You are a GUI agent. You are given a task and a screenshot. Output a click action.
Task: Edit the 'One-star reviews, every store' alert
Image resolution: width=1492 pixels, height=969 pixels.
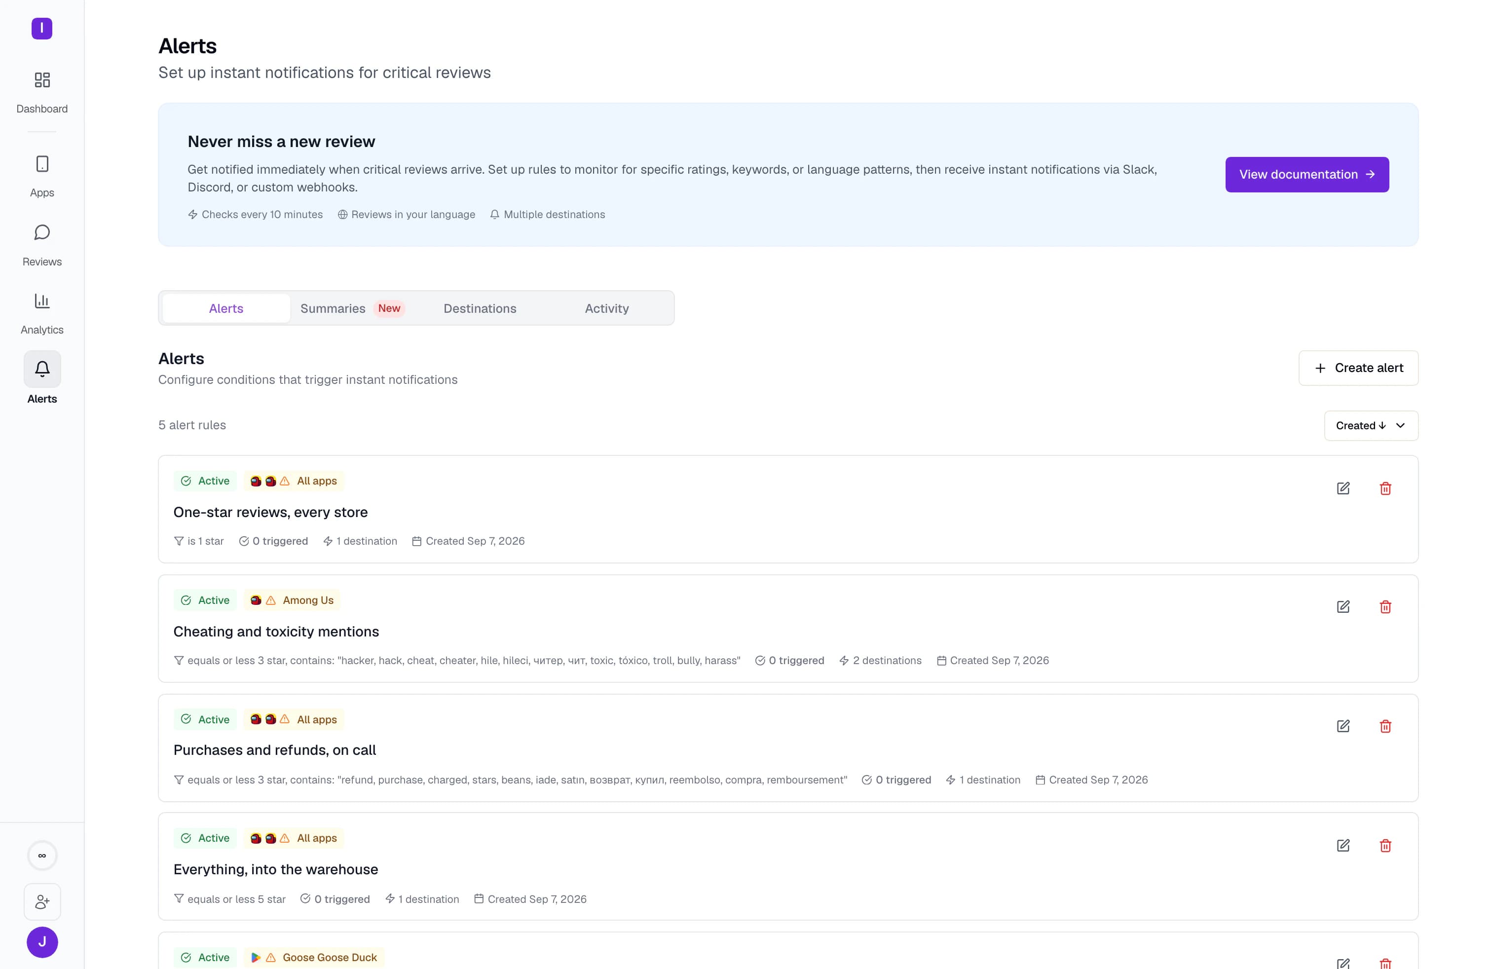tap(1343, 488)
